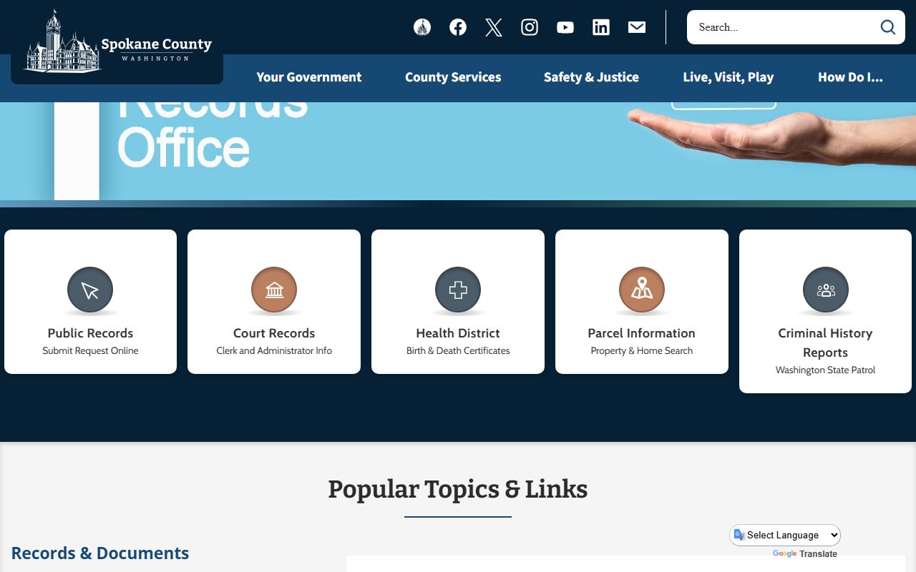Open the YouTube icon

coord(565,27)
